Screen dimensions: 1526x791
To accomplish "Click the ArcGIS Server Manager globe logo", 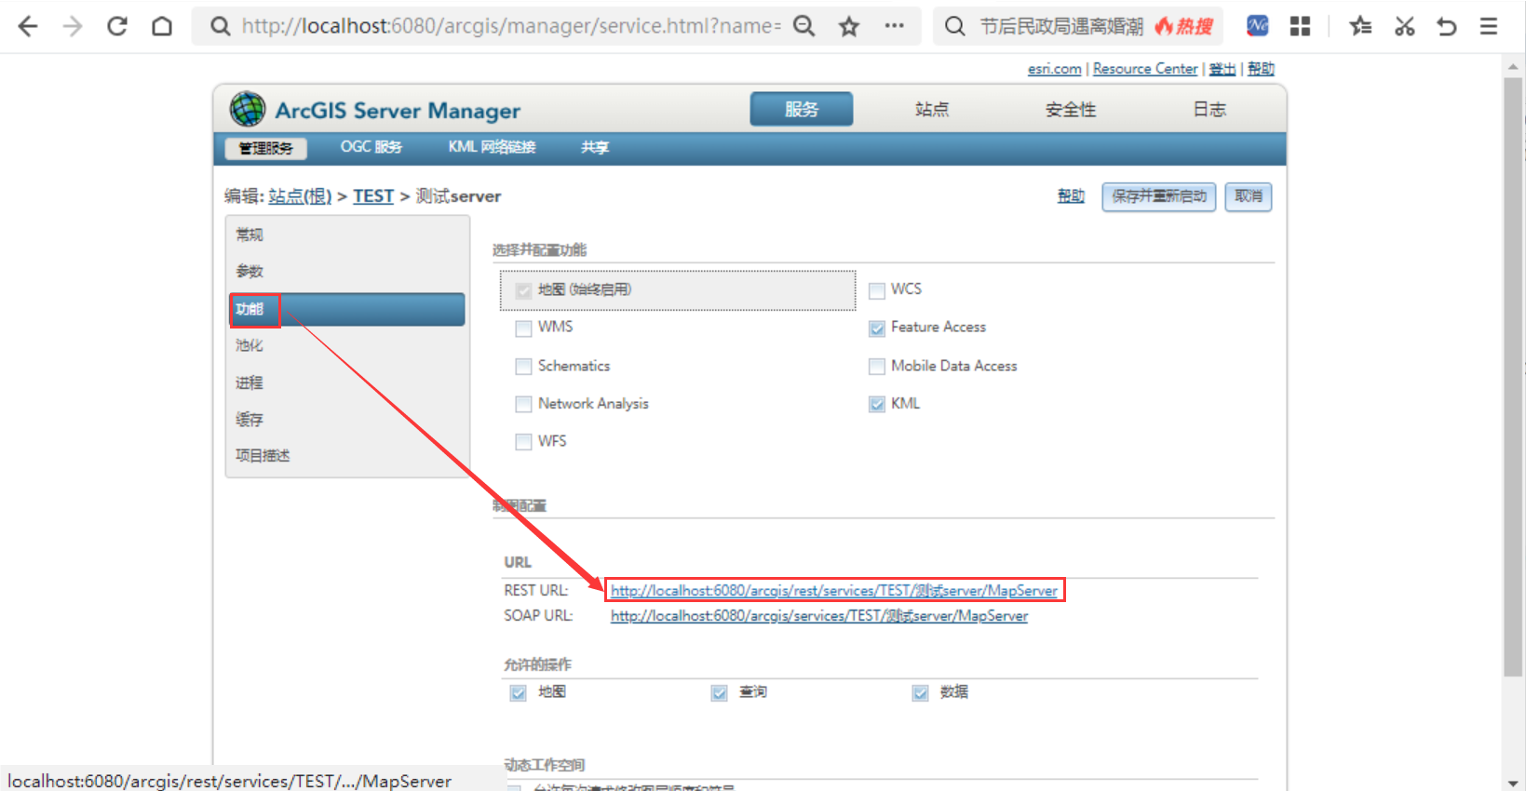I will (248, 109).
